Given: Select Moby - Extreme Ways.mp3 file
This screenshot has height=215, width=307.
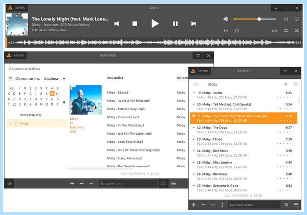Looking at the screenshot, I should click(125, 109).
